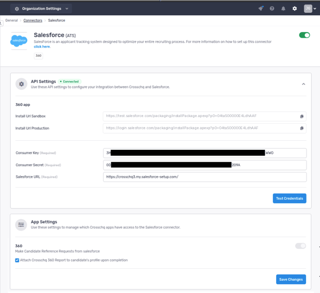Copy the Install Url Sandbox link

(302, 116)
